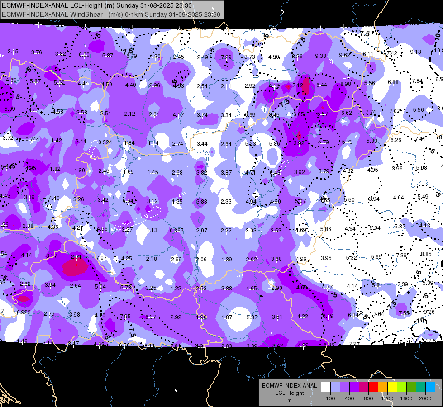Click the wind shear value 6.37
443x407 pixels.
(x=151, y=317)
